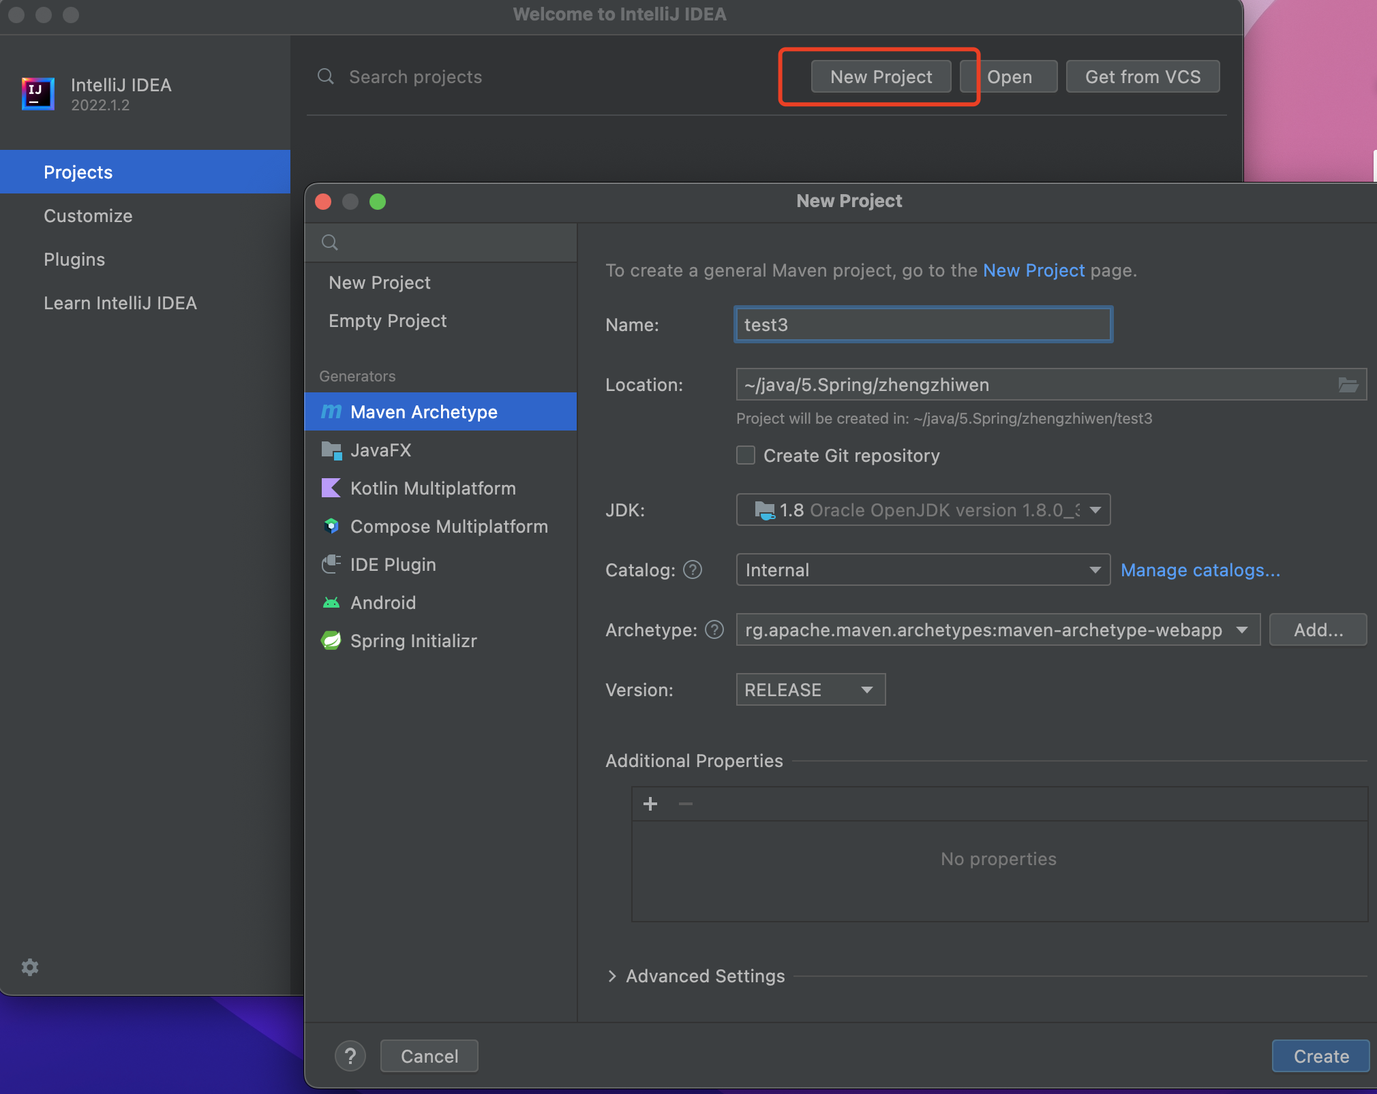Click Manage catalogs link
Screen dimensions: 1377x1094
click(1200, 569)
